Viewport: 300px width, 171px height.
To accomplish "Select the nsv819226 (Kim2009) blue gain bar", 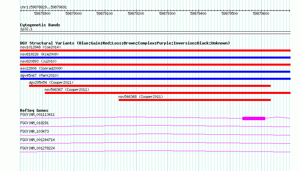I will click(155, 58).
